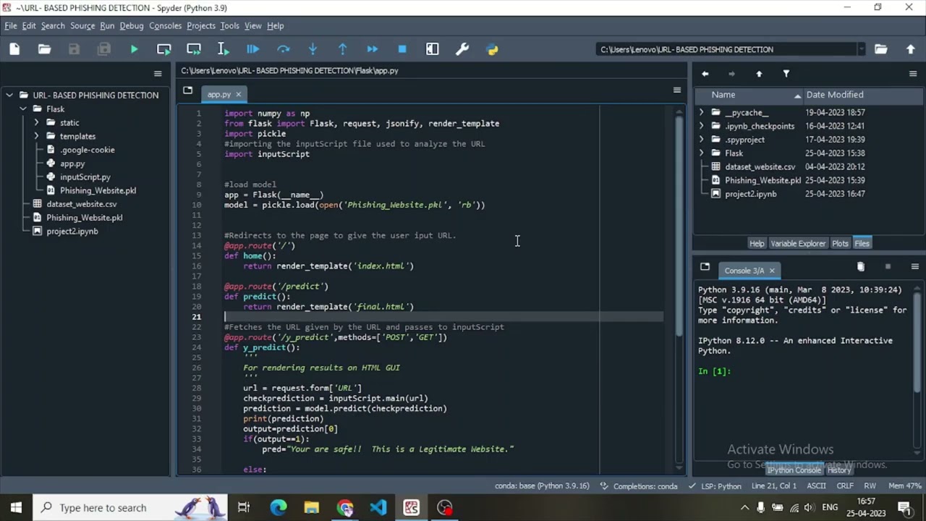
Task: Switch to Help tab
Action: coord(757,244)
